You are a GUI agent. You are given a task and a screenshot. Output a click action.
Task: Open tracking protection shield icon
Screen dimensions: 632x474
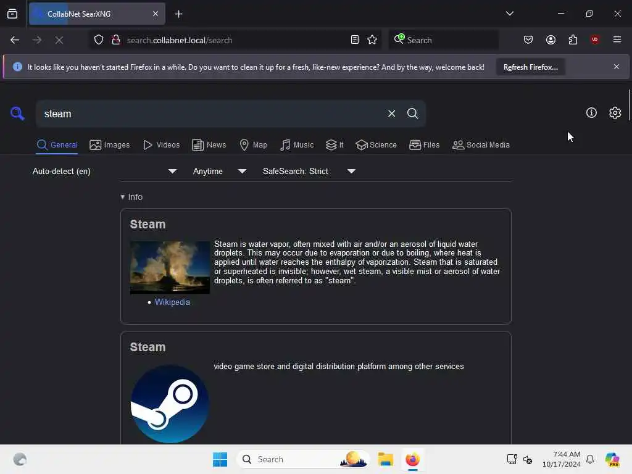[x=99, y=40]
